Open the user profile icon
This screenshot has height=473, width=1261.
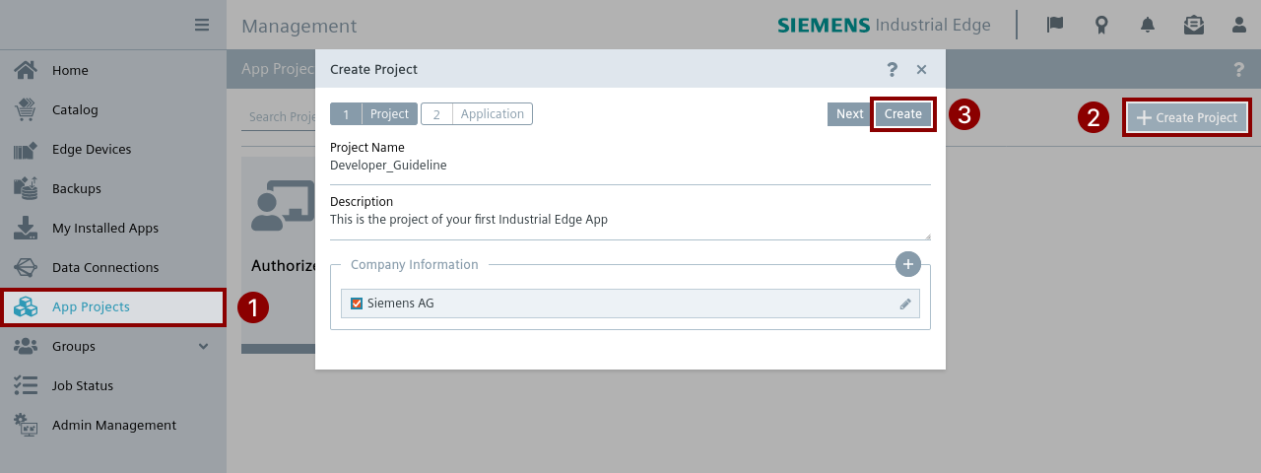pyautogui.click(x=1239, y=25)
